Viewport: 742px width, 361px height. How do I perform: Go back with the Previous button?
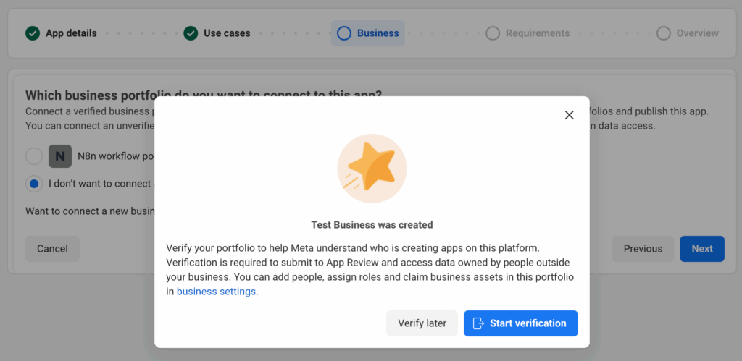click(x=643, y=249)
